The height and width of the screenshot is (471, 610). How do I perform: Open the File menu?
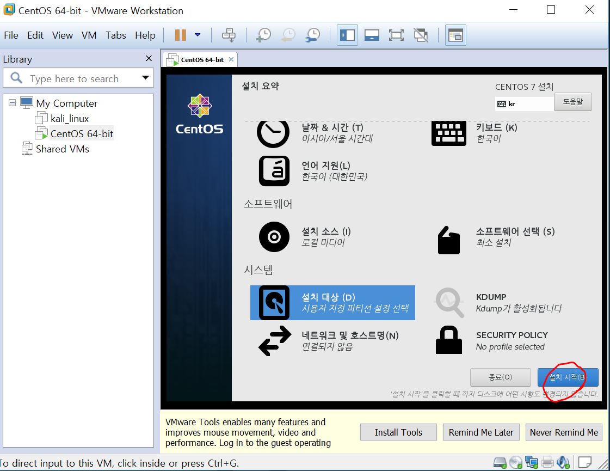pyautogui.click(x=11, y=35)
